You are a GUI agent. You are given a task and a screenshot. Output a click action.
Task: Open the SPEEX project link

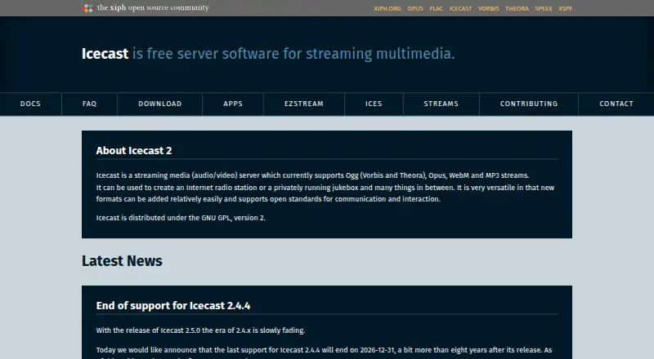(x=544, y=8)
